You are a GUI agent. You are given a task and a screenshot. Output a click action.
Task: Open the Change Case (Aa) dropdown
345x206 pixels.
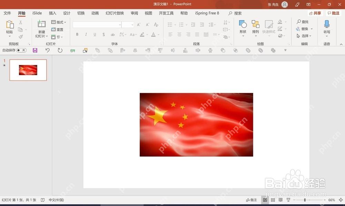133,34
